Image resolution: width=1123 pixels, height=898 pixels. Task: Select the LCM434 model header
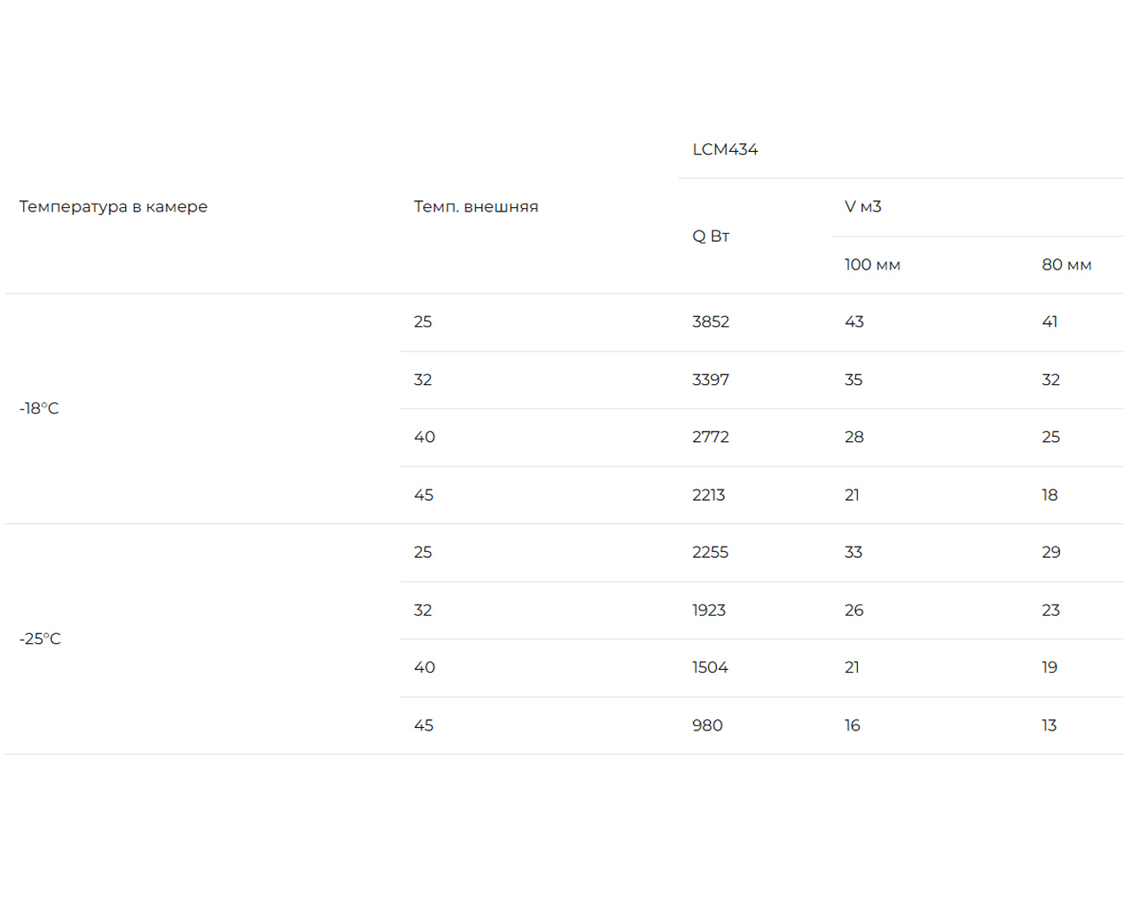coord(725,149)
